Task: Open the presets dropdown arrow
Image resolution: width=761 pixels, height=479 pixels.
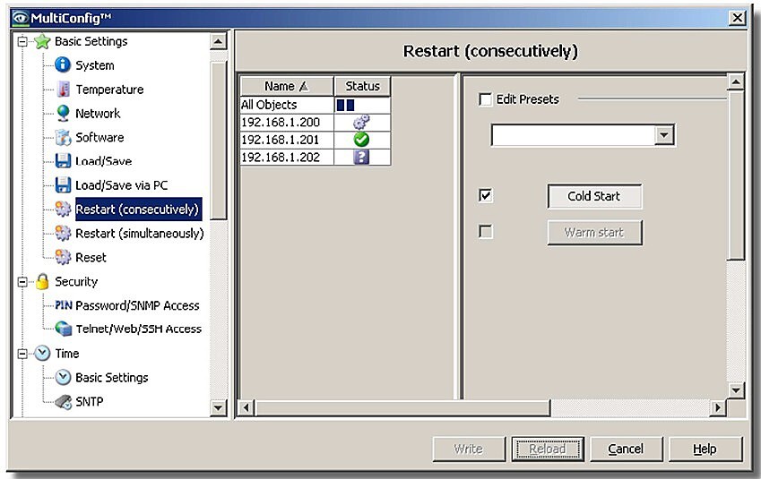Action: (x=664, y=135)
